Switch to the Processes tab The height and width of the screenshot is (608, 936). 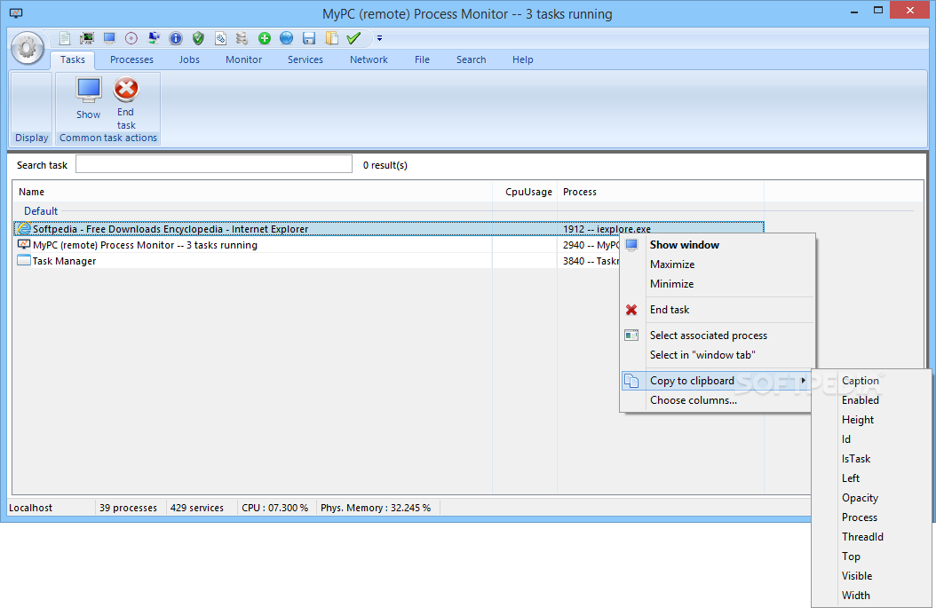pyautogui.click(x=131, y=59)
